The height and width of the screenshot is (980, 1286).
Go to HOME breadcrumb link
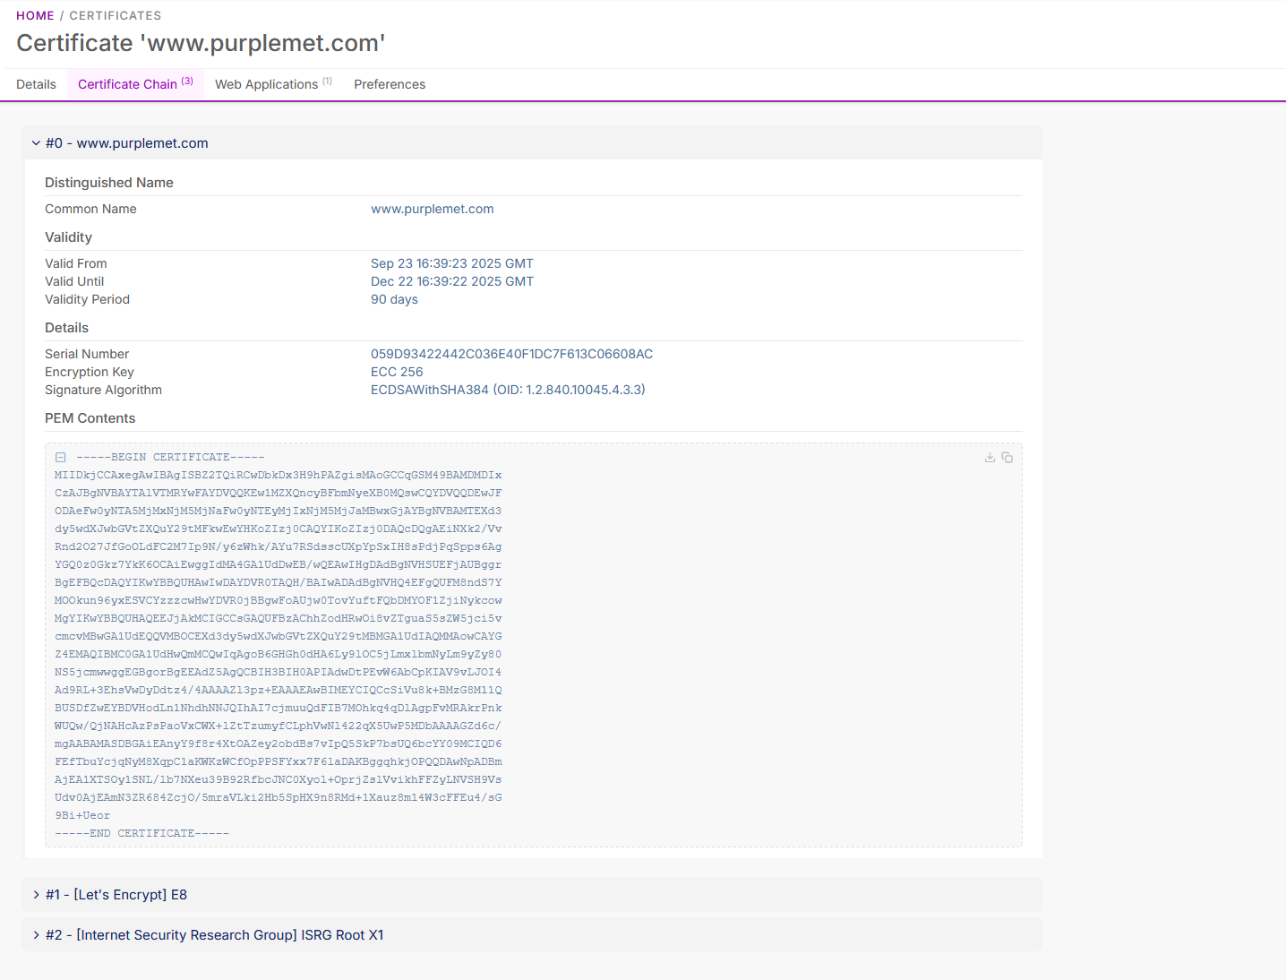tap(35, 15)
